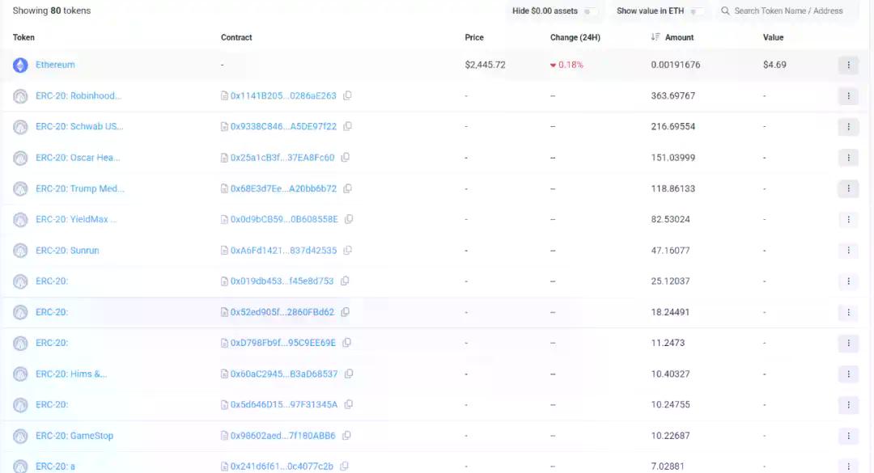Click the Oscar Hea token placeholder icon

coord(20,158)
